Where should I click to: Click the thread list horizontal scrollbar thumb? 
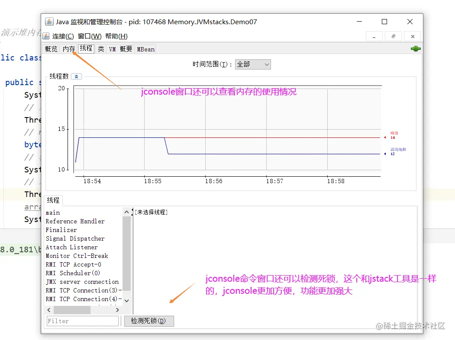(72, 310)
